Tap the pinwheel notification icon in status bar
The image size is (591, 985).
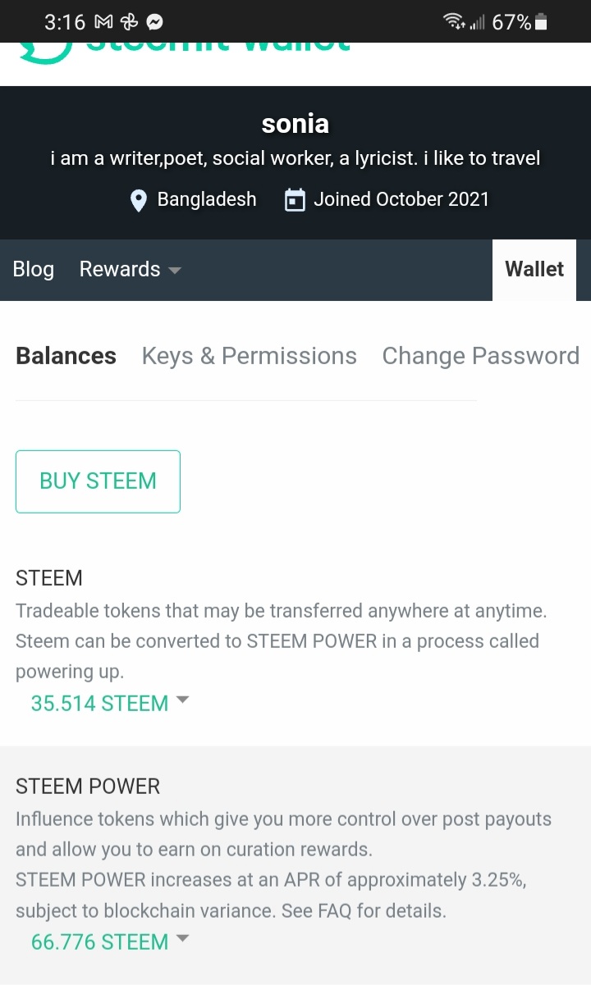(128, 22)
